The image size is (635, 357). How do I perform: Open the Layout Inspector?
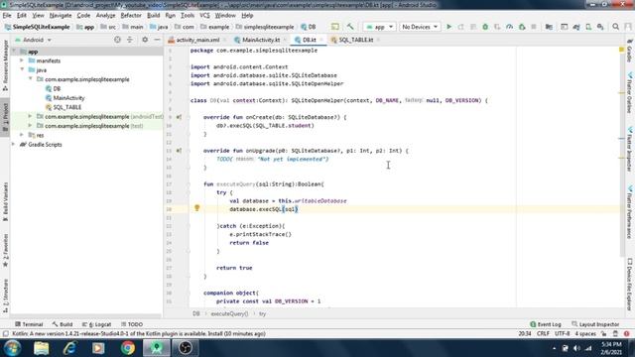click(x=595, y=324)
